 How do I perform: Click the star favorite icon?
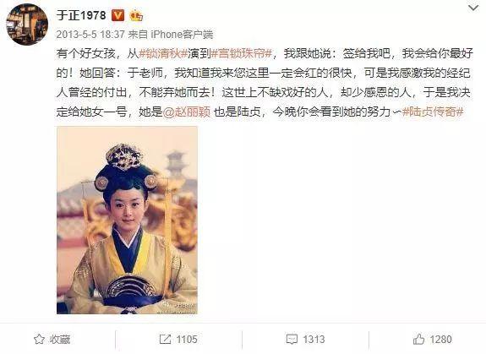pyautogui.click(x=39, y=339)
